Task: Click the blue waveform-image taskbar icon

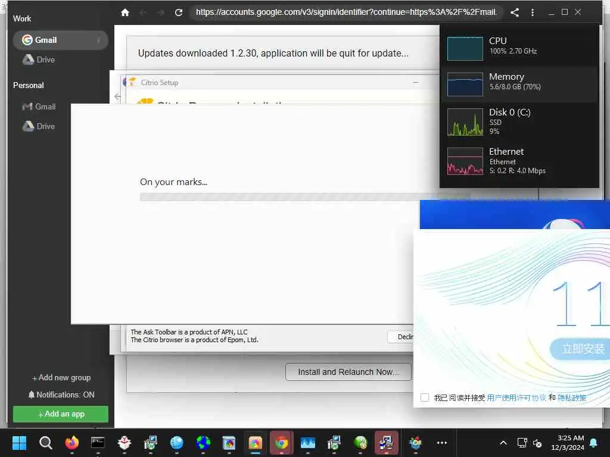Action: click(308, 443)
